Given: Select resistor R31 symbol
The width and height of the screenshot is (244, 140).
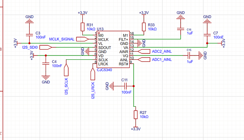Looking at the screenshot, I should tap(82, 27).
